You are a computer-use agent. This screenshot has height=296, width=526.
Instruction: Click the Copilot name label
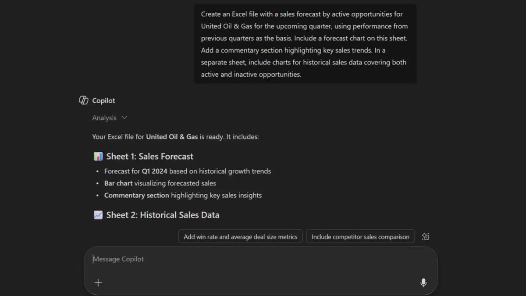point(102,100)
